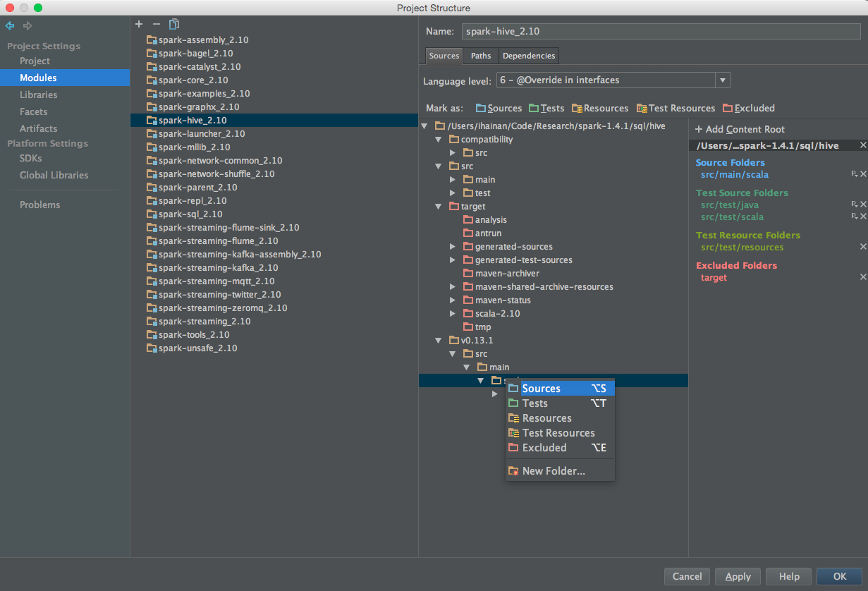This screenshot has width=868, height=591.
Task: Collapse the v0.13.1 folder
Action: pyautogui.click(x=439, y=341)
